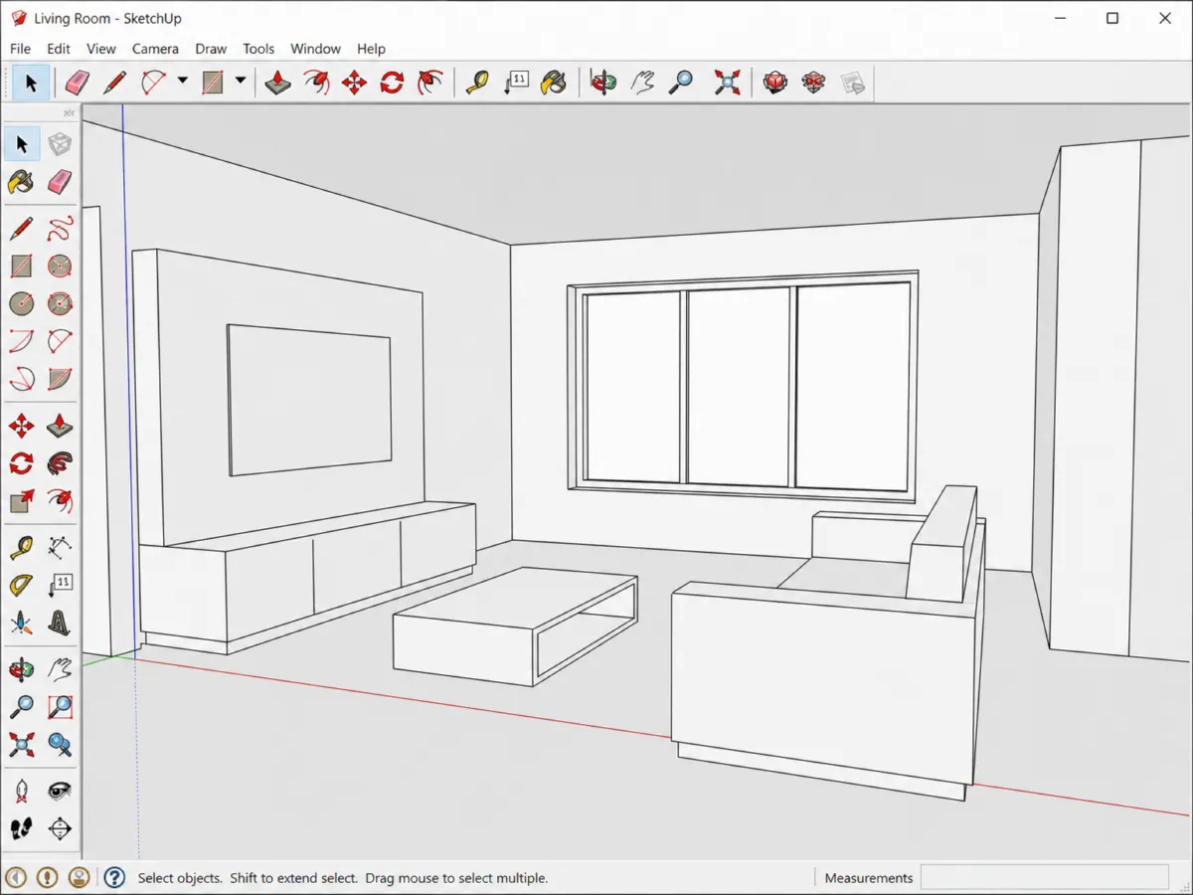Open the Instructor help question-mark icon
The width and height of the screenshot is (1193, 895).
pyautogui.click(x=114, y=878)
